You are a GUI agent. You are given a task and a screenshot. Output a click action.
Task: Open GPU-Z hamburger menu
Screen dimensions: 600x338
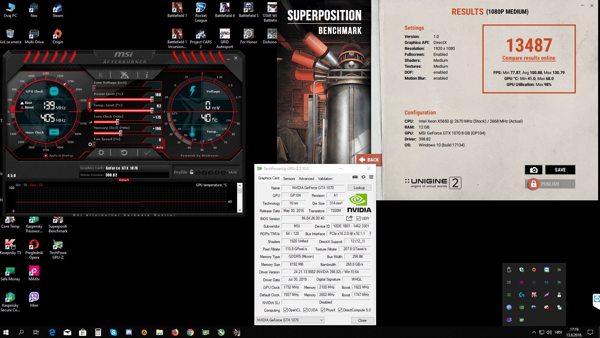click(x=371, y=177)
